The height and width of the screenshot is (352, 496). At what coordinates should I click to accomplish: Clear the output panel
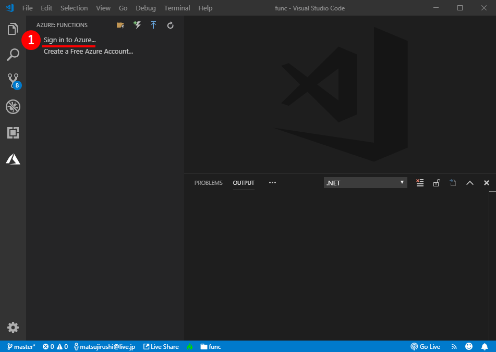coord(420,183)
